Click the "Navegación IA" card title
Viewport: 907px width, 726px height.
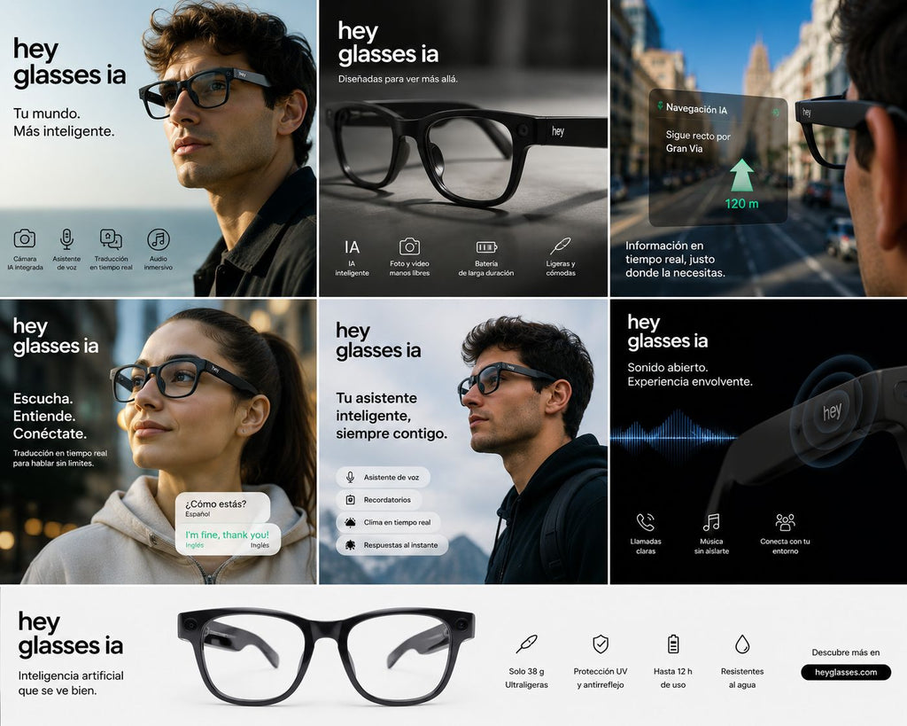[x=696, y=108]
